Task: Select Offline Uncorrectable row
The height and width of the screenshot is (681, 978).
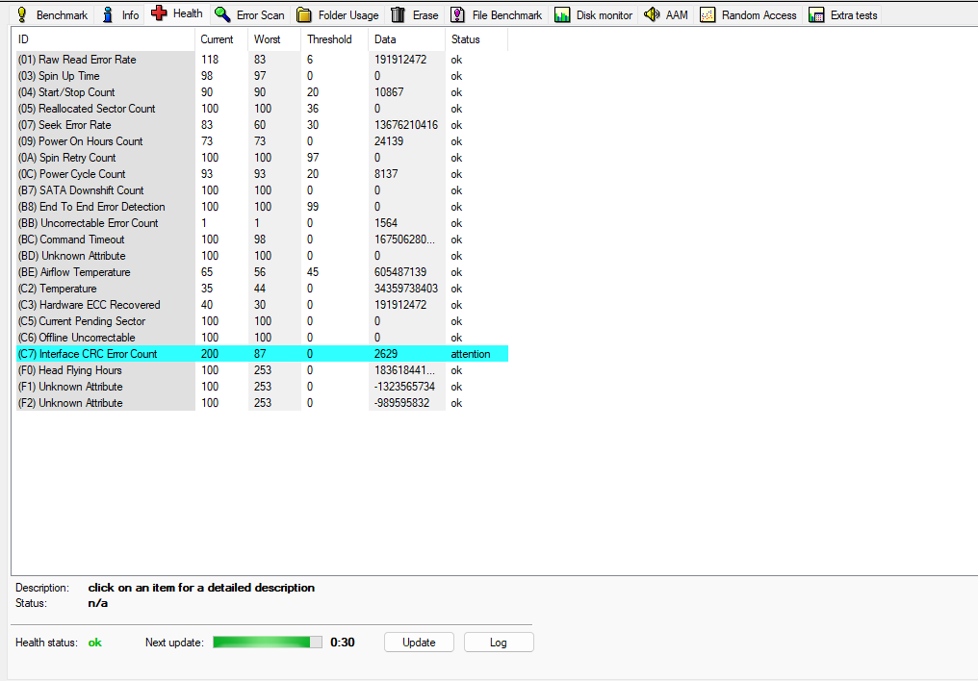Action: (262, 338)
